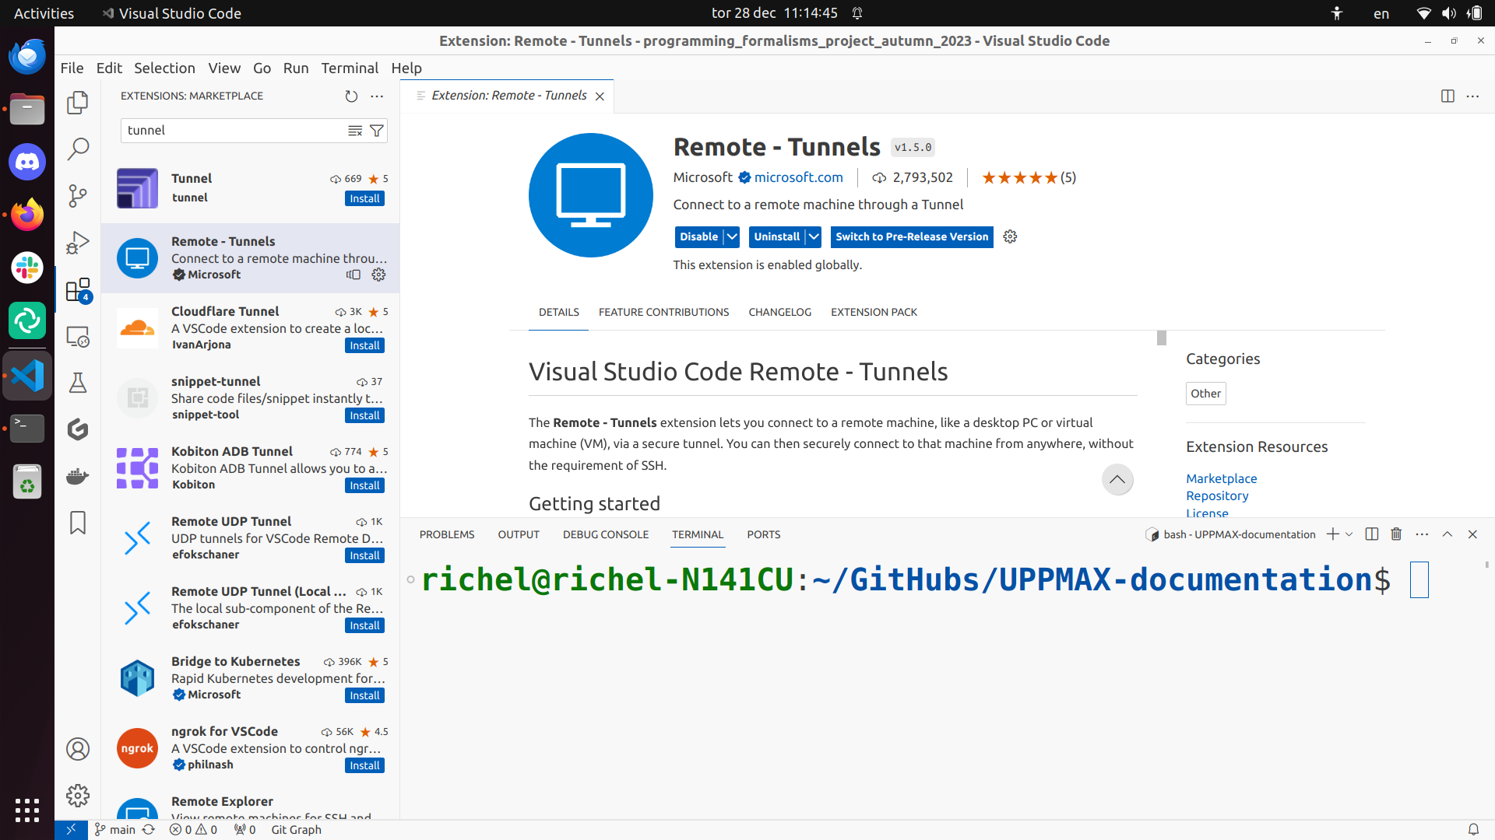Screen dimensions: 1495x840
Task: Open the Terminal menu
Action: point(349,68)
